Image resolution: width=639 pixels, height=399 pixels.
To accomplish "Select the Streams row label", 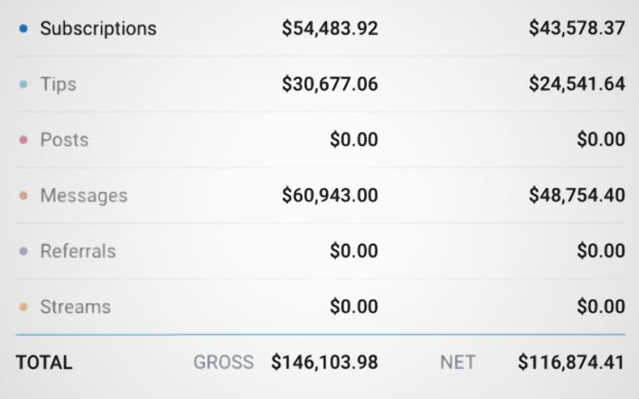I will 75,307.
